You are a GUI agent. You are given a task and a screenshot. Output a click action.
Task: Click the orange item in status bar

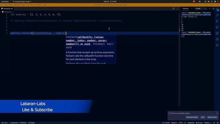tap(31, 123)
